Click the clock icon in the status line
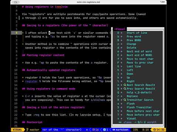Screen dimensions: 177x132 coord(155,129)
